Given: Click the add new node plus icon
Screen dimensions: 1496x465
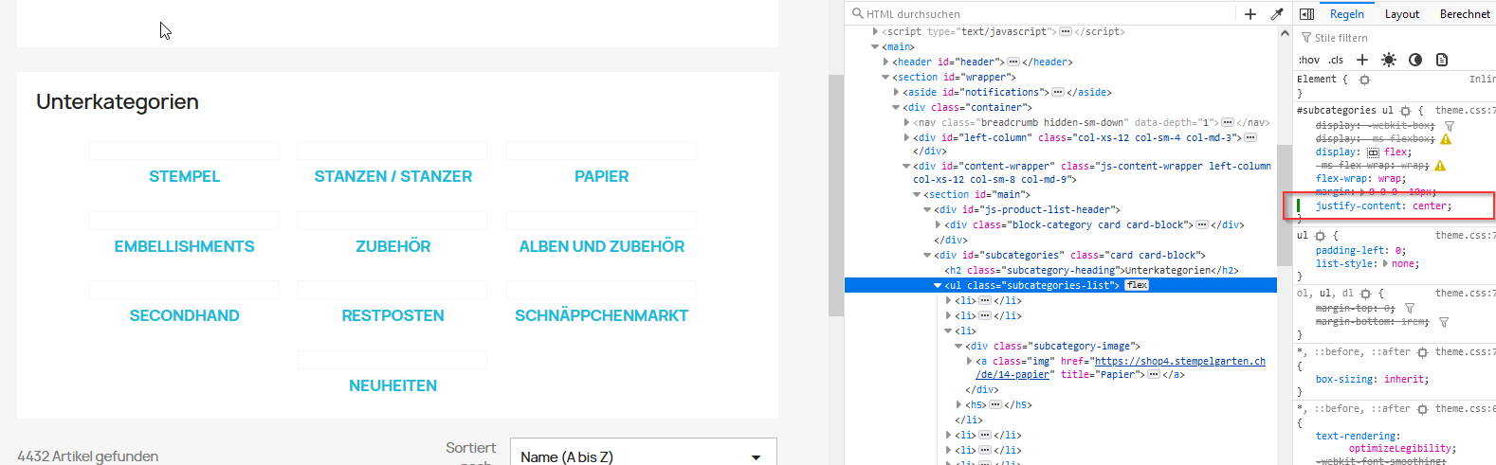Looking at the screenshot, I should coord(1250,13).
